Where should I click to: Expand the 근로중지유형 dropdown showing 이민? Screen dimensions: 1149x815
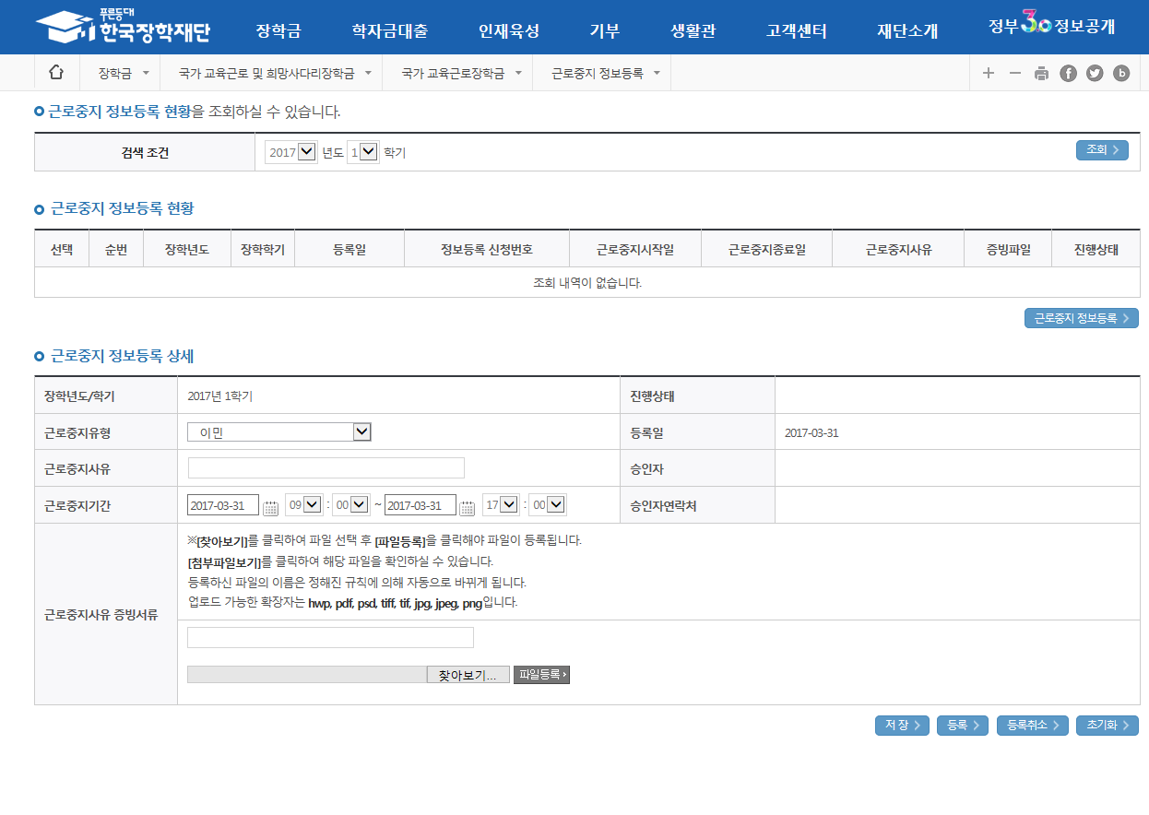278,432
